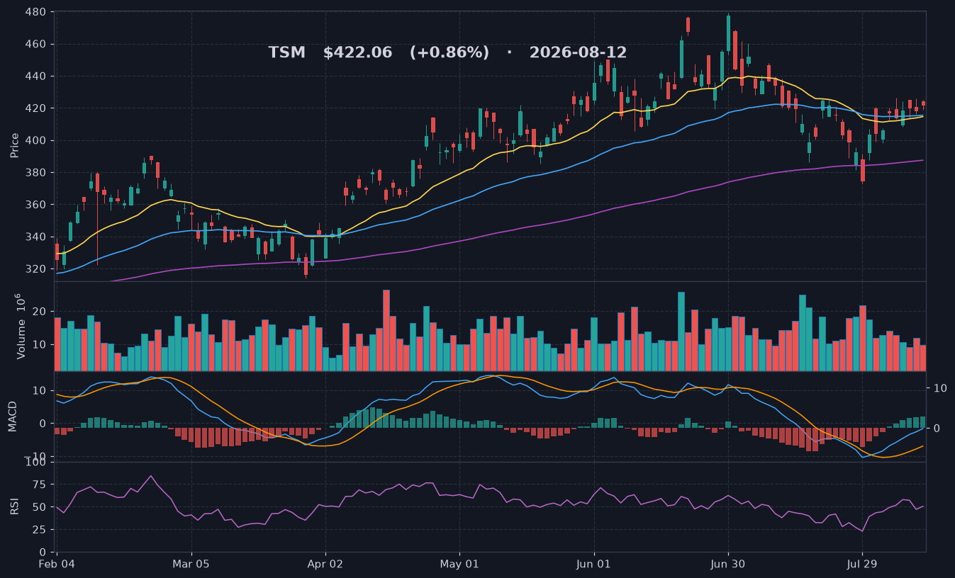Click the Jul 29 date label
The width and height of the screenshot is (955, 578).
(862, 565)
